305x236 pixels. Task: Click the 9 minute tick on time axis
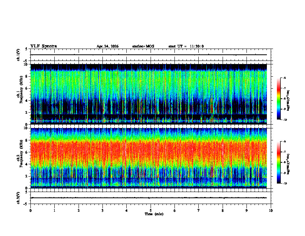pyautogui.click(x=246, y=211)
